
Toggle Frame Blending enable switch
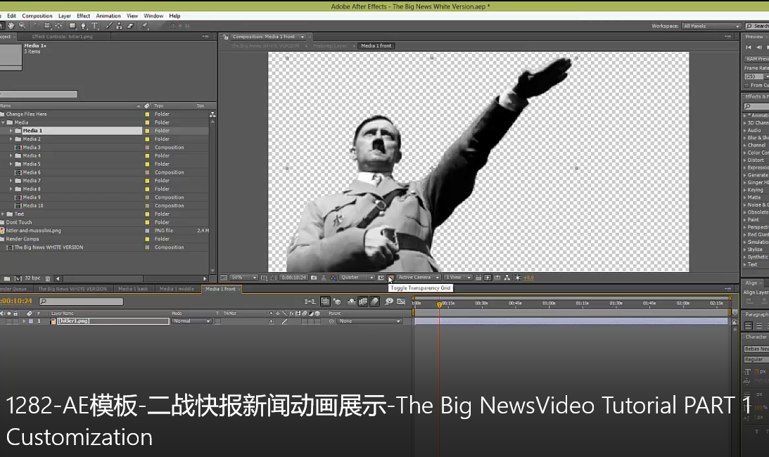click(x=363, y=301)
